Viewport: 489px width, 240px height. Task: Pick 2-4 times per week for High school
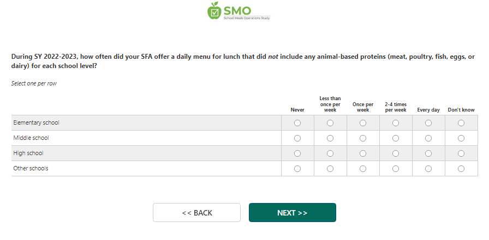pos(396,153)
